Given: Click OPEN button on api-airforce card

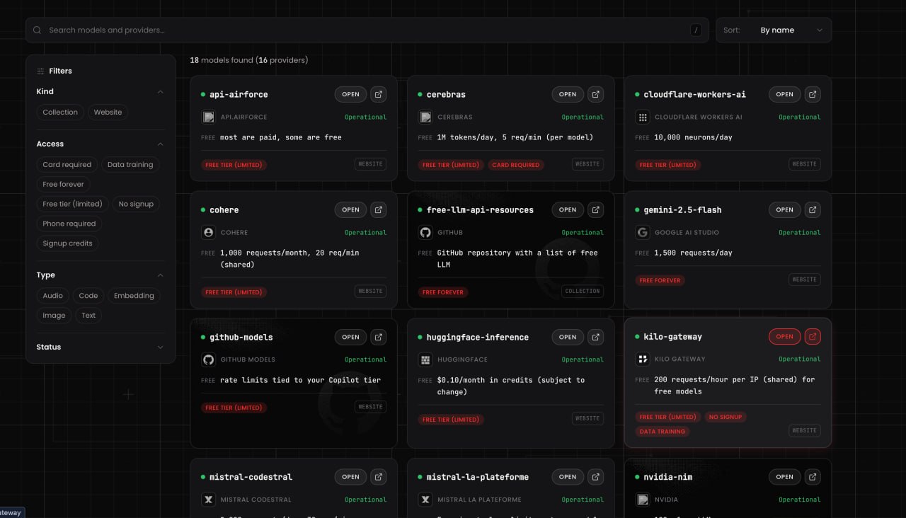Looking at the screenshot, I should pyautogui.click(x=350, y=94).
